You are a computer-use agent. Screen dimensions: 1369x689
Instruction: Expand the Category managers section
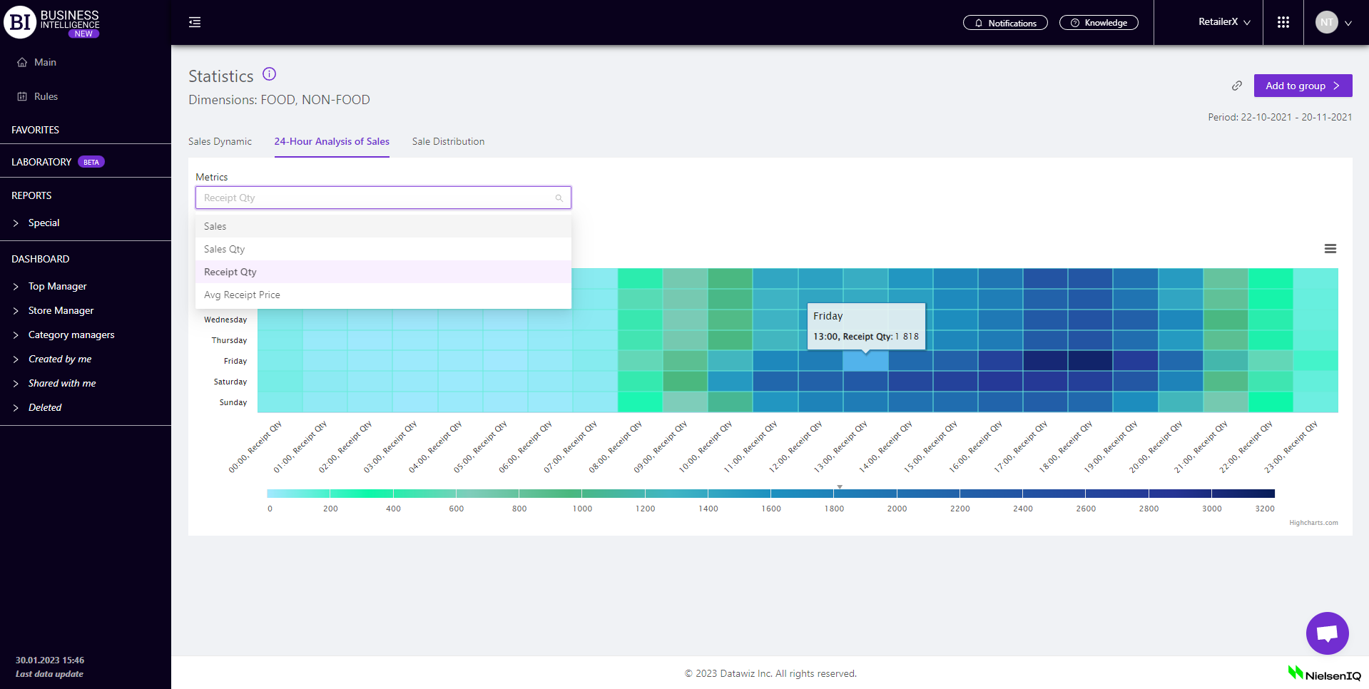coord(71,335)
